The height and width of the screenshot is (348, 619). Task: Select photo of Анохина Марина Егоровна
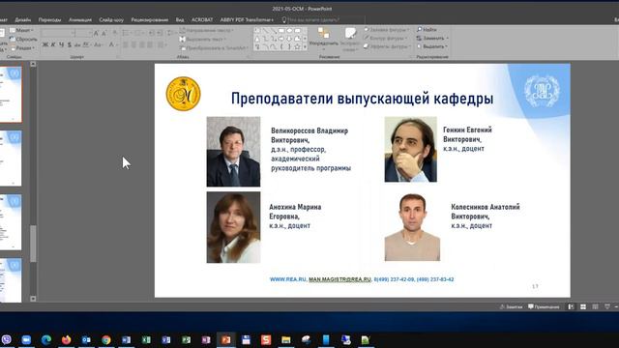233,227
